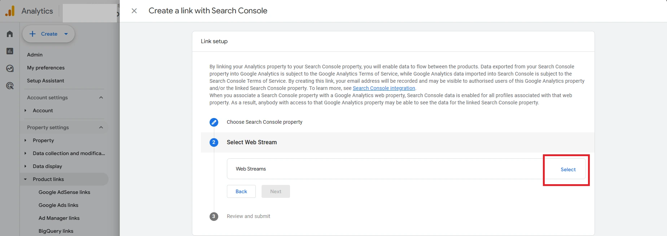Click the greyed Next button
This screenshot has width=667, height=236.
[276, 191]
